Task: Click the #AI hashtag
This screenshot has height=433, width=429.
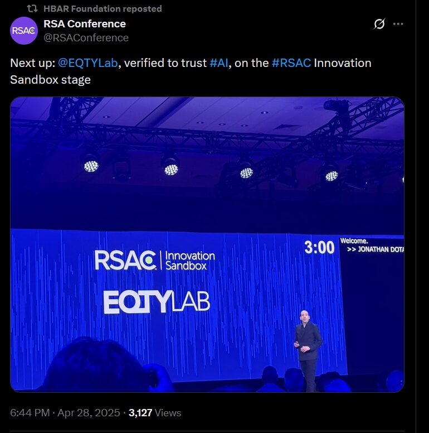Action: pyautogui.click(x=220, y=63)
